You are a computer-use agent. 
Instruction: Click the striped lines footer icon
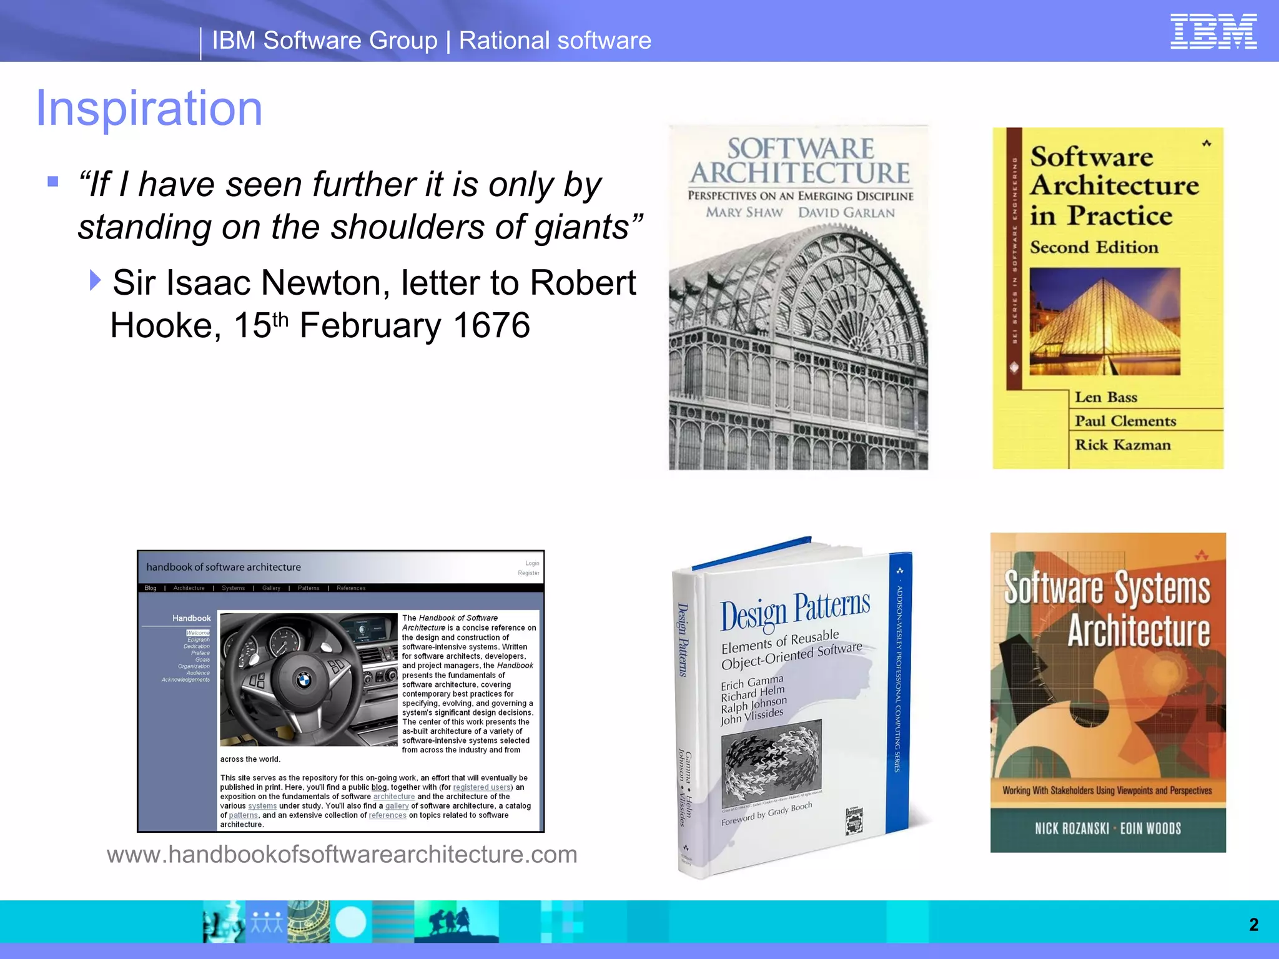pyautogui.click(x=393, y=922)
